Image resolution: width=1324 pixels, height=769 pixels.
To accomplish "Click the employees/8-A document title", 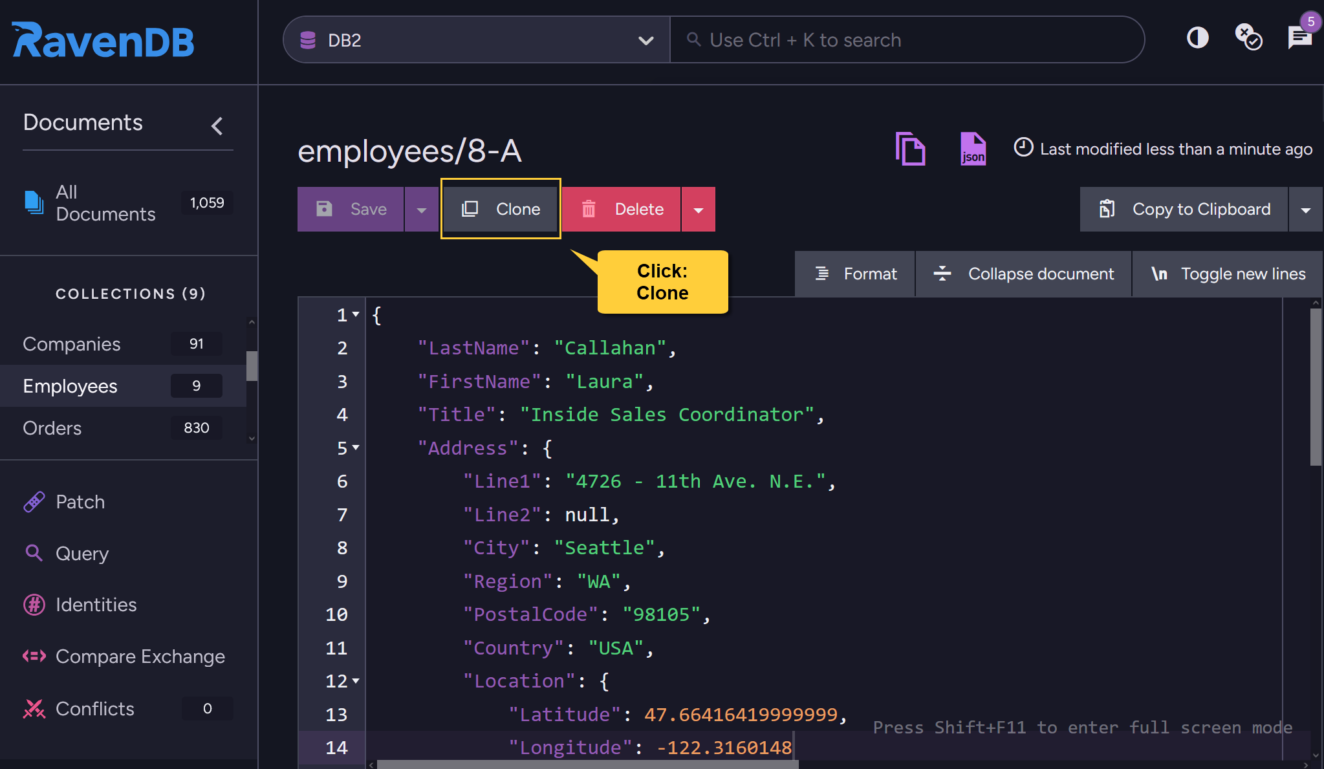I will 409,151.
